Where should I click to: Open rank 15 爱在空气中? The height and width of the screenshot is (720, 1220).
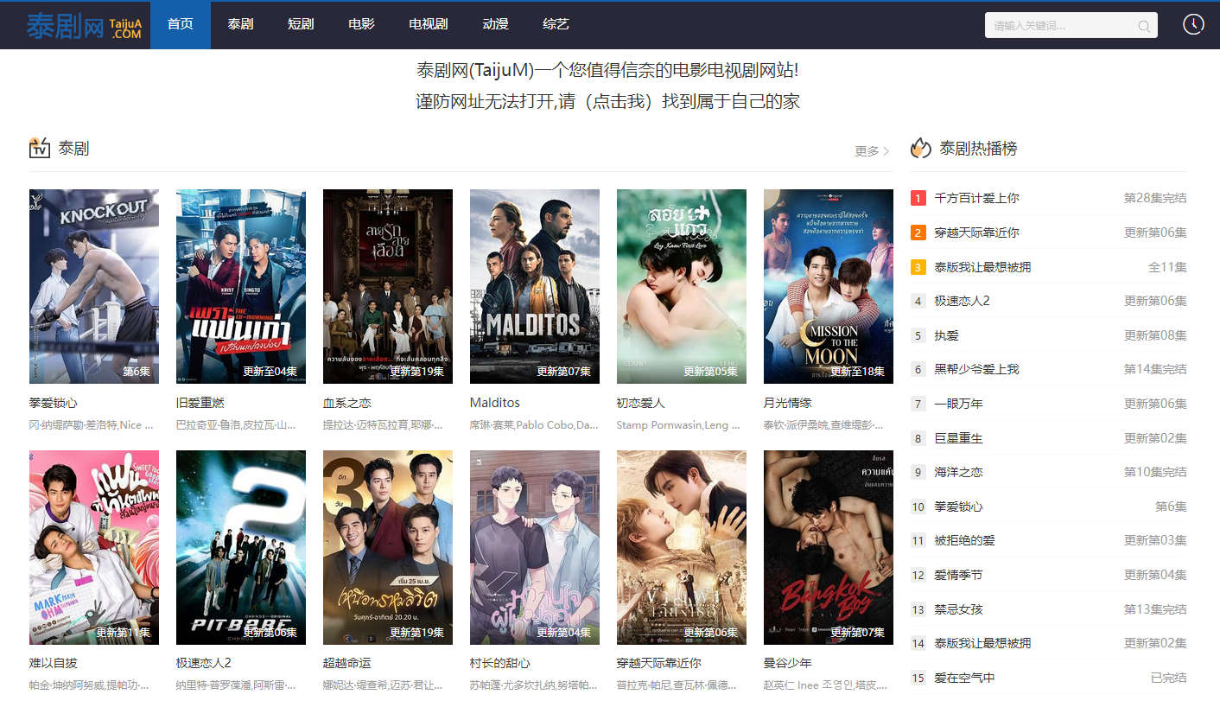[965, 678]
